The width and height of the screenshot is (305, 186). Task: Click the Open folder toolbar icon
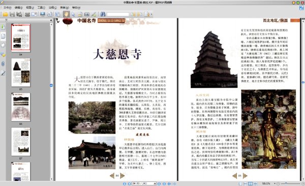click(x=5, y=14)
